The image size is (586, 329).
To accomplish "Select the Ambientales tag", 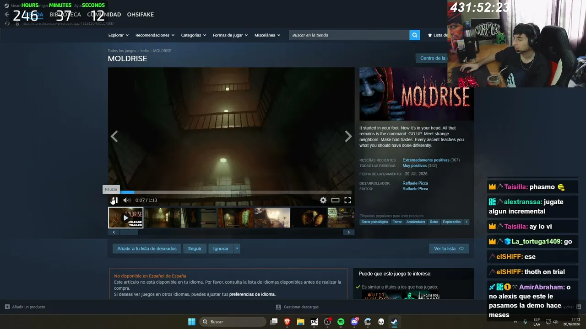I will click(x=416, y=222).
